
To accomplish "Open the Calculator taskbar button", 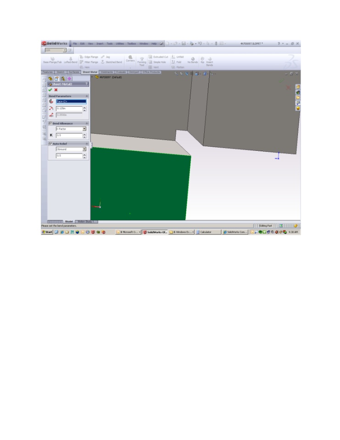I will tap(207, 232).
